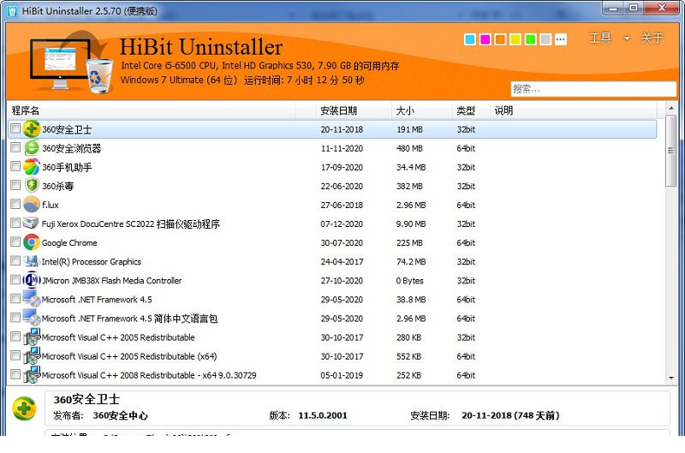Select the magenta theme color swatch
The width and height of the screenshot is (685, 453).
click(485, 39)
